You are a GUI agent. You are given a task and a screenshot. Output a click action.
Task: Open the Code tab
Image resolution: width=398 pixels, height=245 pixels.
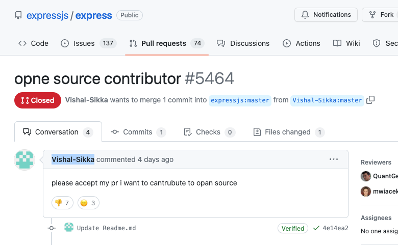33,43
